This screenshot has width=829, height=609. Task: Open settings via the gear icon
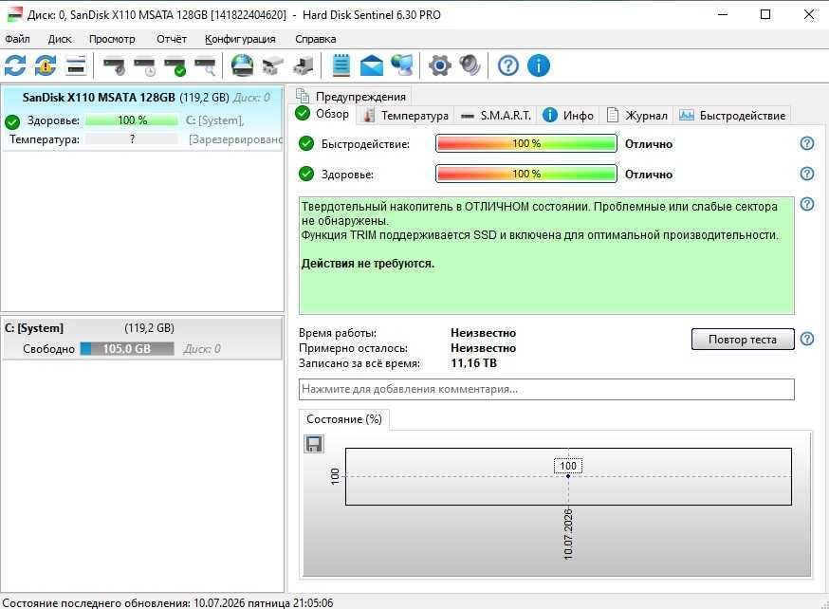[440, 65]
